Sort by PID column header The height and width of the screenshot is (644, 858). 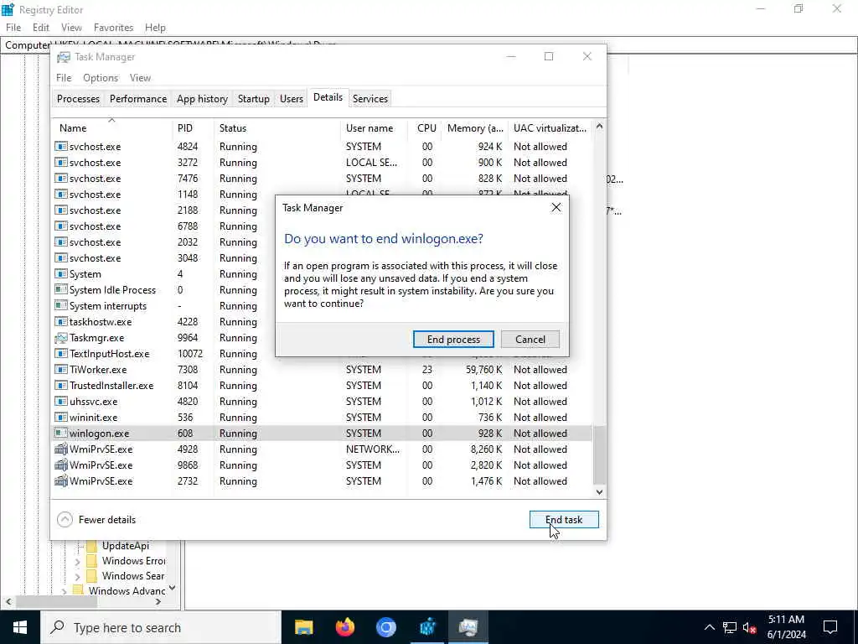tap(193, 128)
